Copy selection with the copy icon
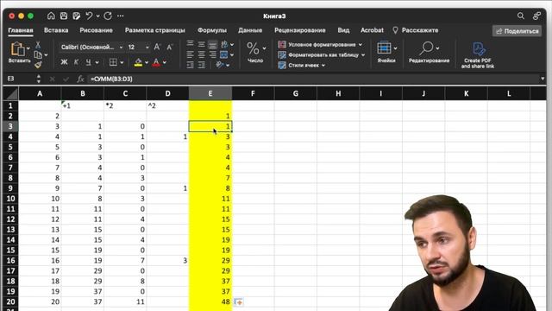Screen dimensions: 552x311 [38, 55]
